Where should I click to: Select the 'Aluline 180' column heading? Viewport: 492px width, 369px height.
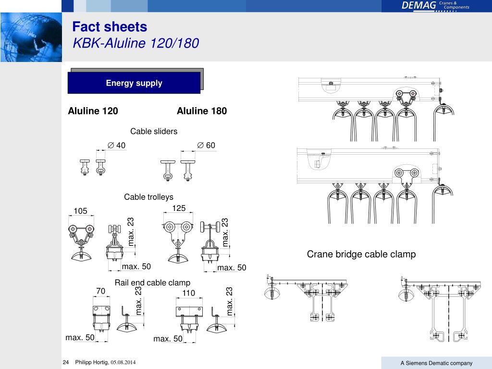pyautogui.click(x=202, y=111)
